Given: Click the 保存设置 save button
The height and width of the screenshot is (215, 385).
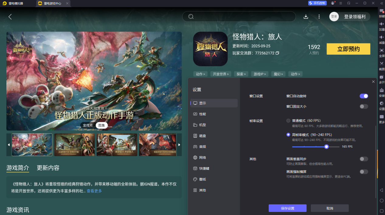Looking at the screenshot, I should coord(287,208).
